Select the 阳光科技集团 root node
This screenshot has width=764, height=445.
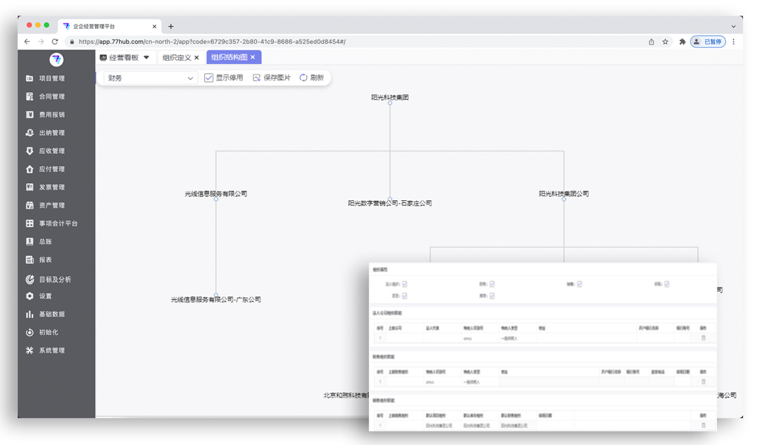390,98
